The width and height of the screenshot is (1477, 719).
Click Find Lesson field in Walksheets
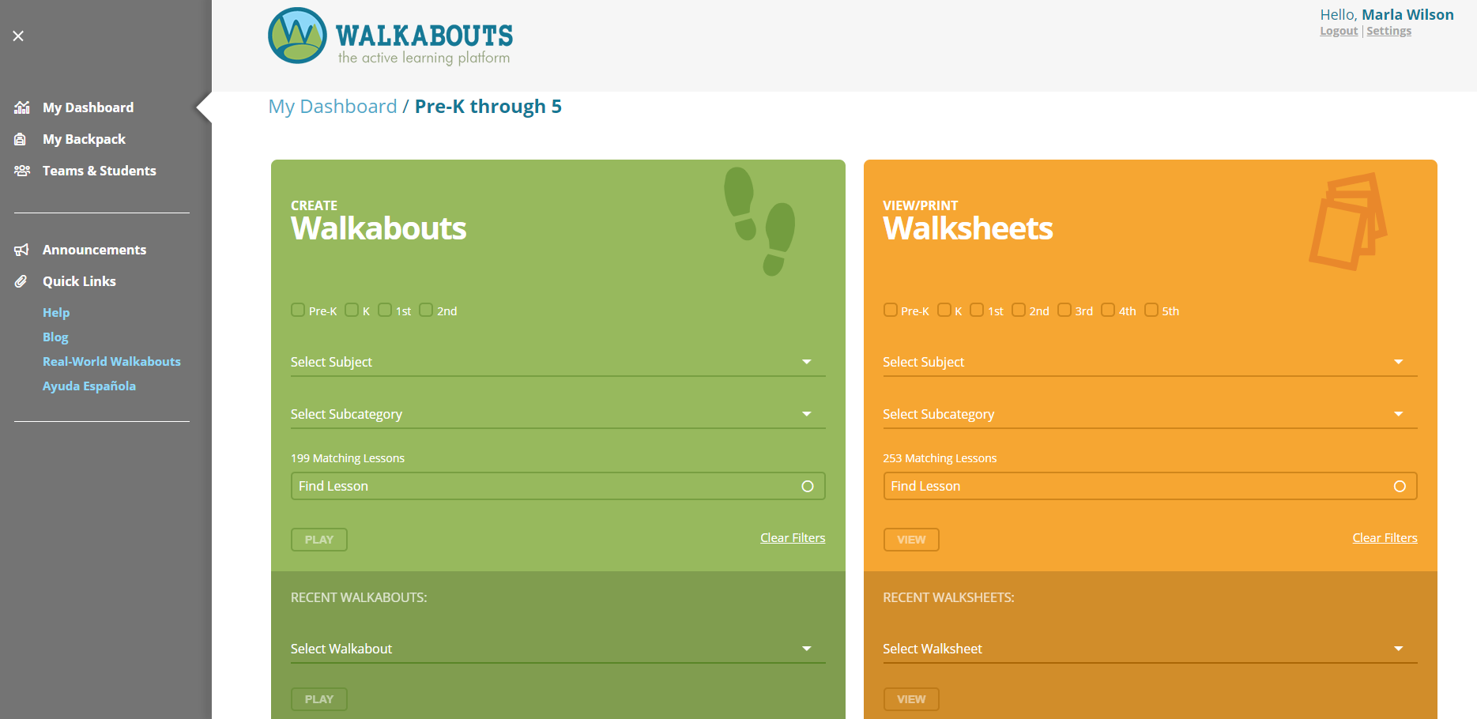[x=1150, y=486]
